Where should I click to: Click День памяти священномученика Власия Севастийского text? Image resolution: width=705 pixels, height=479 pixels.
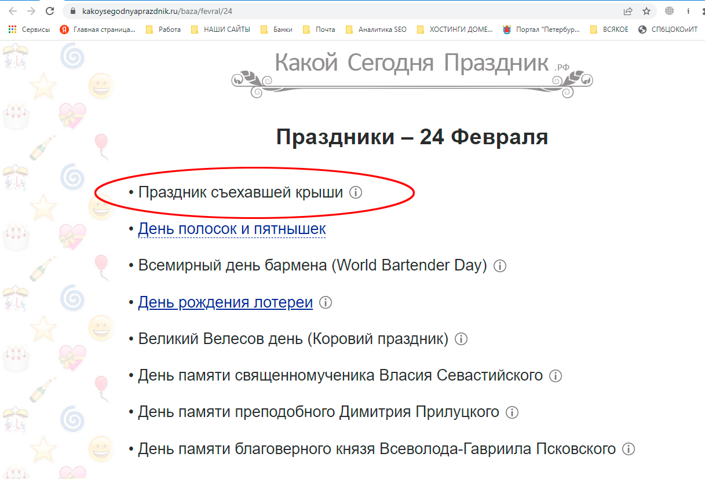(341, 376)
